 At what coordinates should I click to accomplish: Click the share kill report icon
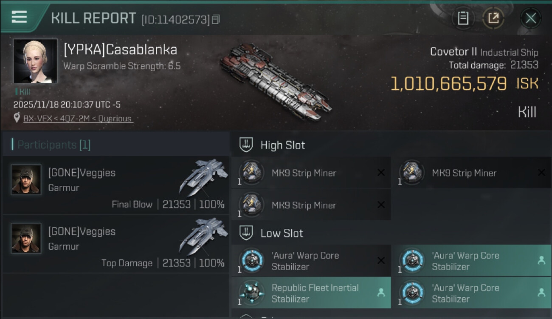point(493,18)
